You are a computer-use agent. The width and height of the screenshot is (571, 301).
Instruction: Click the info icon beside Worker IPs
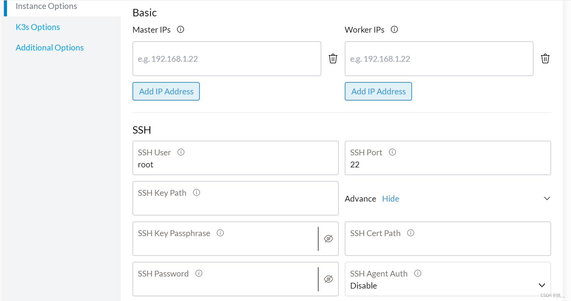(394, 30)
